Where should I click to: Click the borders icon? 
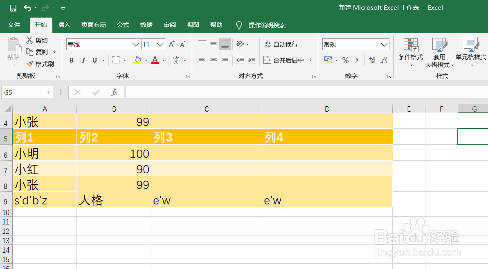[x=116, y=61]
